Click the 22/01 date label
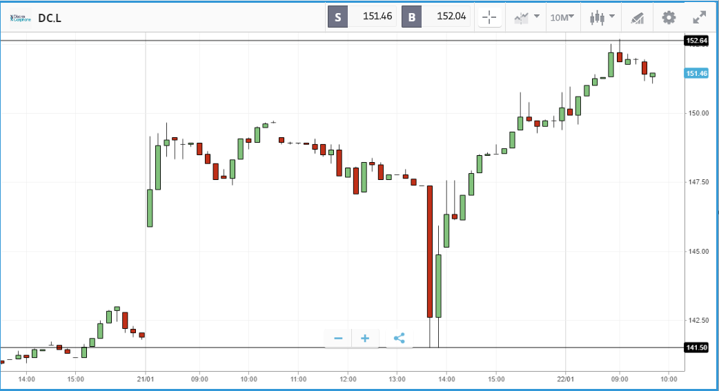719x391 pixels. tap(565, 379)
